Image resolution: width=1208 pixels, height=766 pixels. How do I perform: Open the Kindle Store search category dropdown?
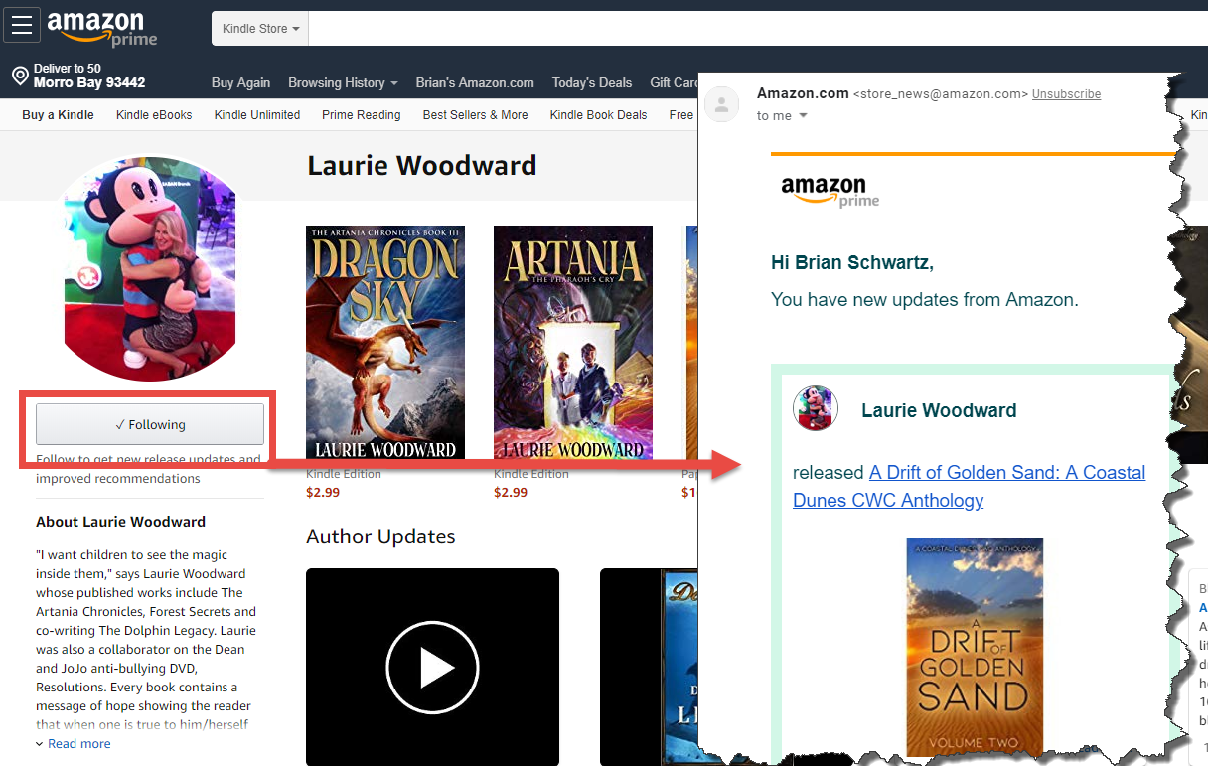coord(260,29)
